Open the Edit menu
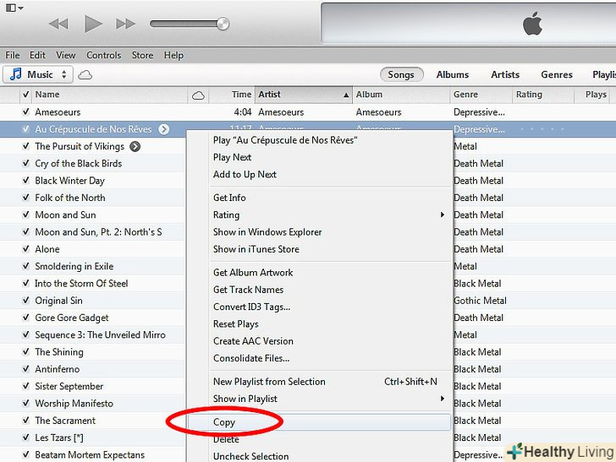 click(x=37, y=55)
